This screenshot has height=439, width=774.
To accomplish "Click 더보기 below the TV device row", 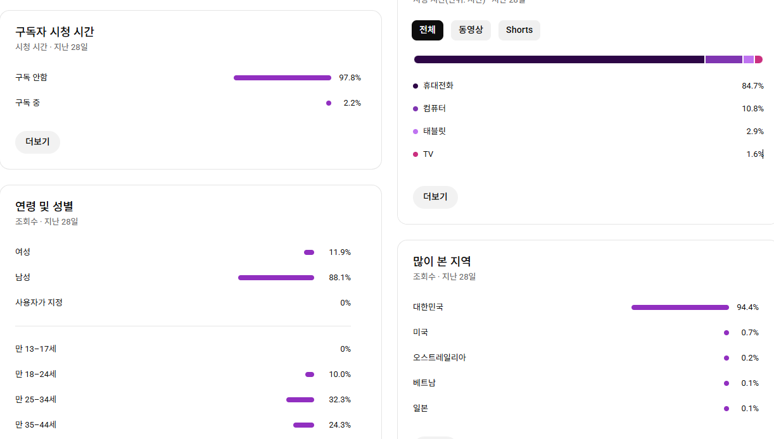I will point(435,197).
